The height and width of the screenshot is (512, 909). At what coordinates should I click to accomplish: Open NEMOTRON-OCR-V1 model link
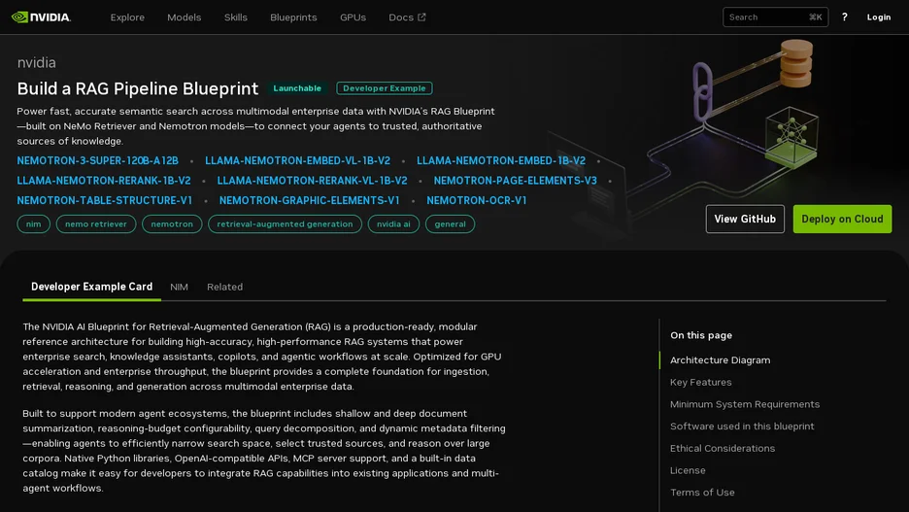[x=477, y=200]
